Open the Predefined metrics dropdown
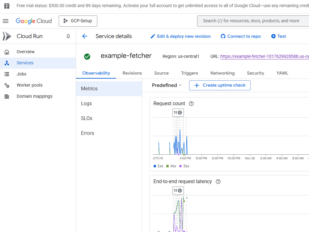 click(167, 85)
